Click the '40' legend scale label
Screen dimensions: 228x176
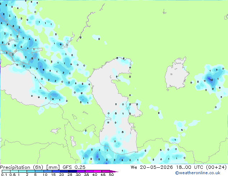[x=95, y=175]
